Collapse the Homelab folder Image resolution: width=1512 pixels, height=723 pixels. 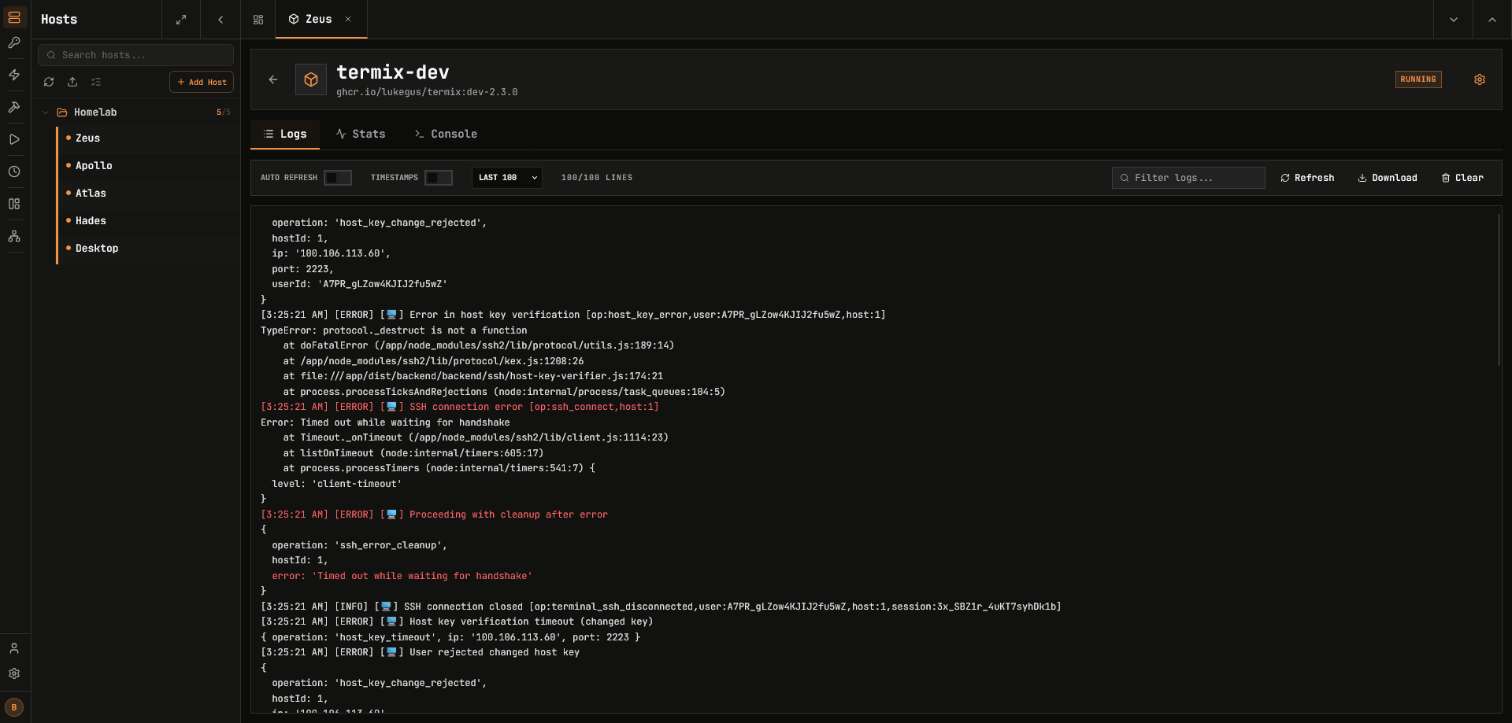[x=46, y=113]
